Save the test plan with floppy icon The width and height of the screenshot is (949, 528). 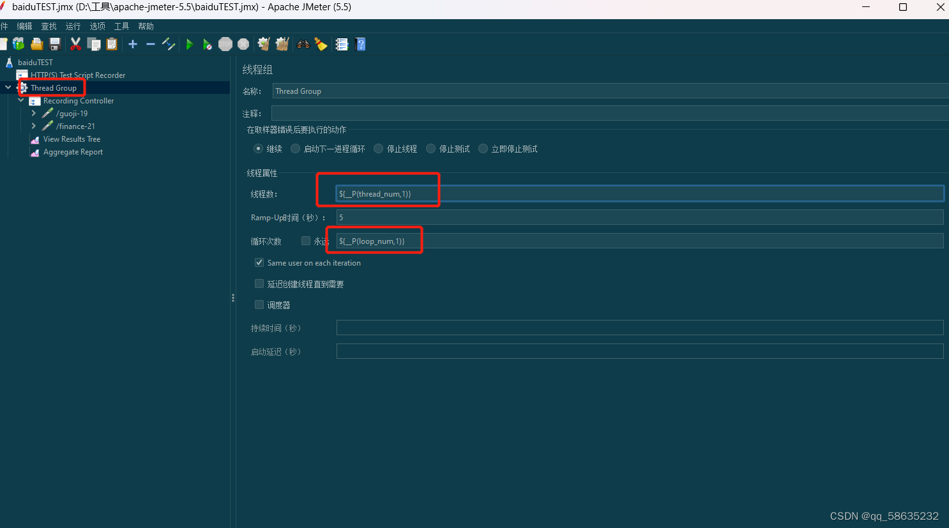pos(55,44)
